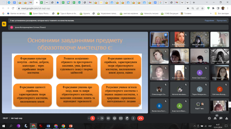This screenshot has height=129, width=231.
Task: Open the chat panel icon
Action: coord(221,118)
